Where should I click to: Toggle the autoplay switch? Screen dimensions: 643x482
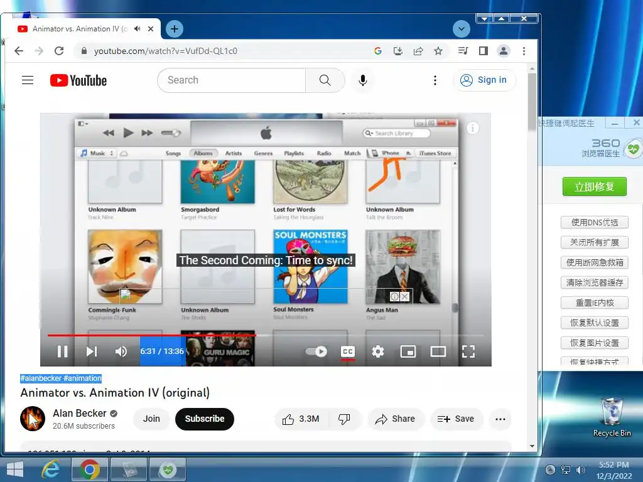(316, 351)
